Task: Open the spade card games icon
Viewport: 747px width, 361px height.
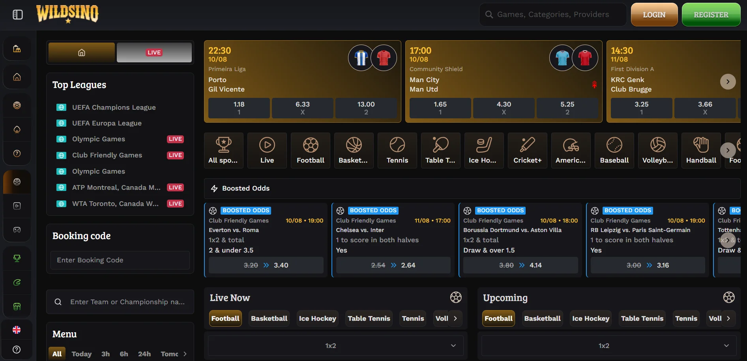Action: (x=17, y=129)
